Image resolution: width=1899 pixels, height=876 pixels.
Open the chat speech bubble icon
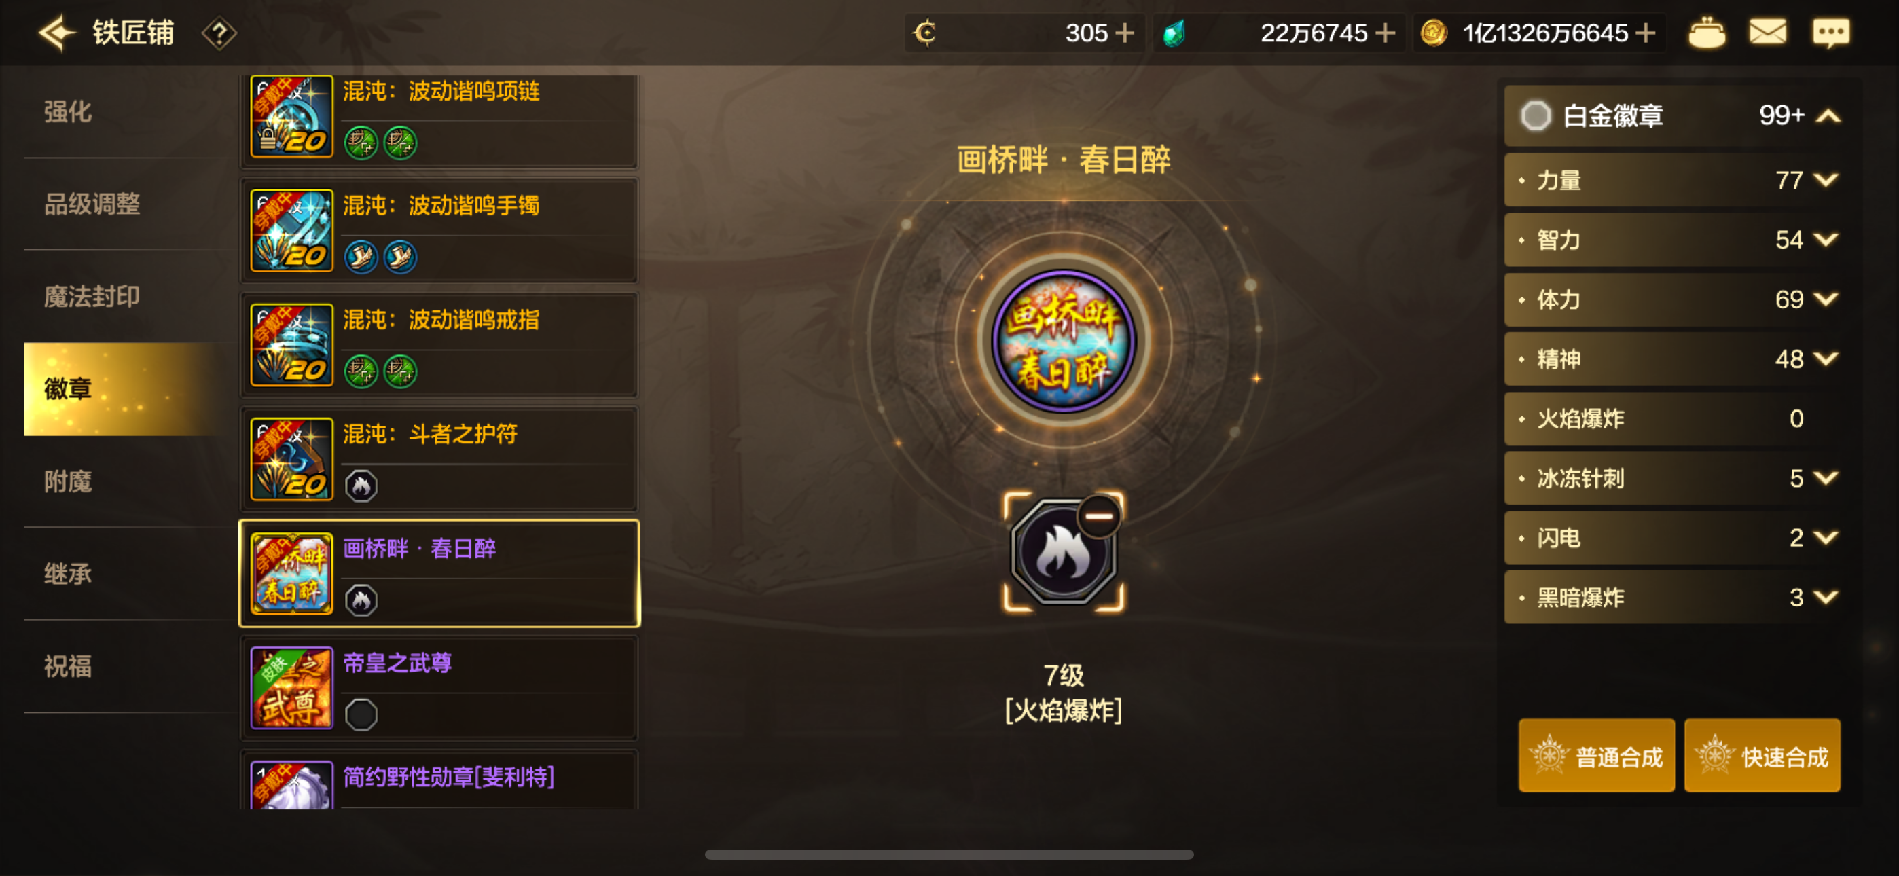coord(1830,33)
